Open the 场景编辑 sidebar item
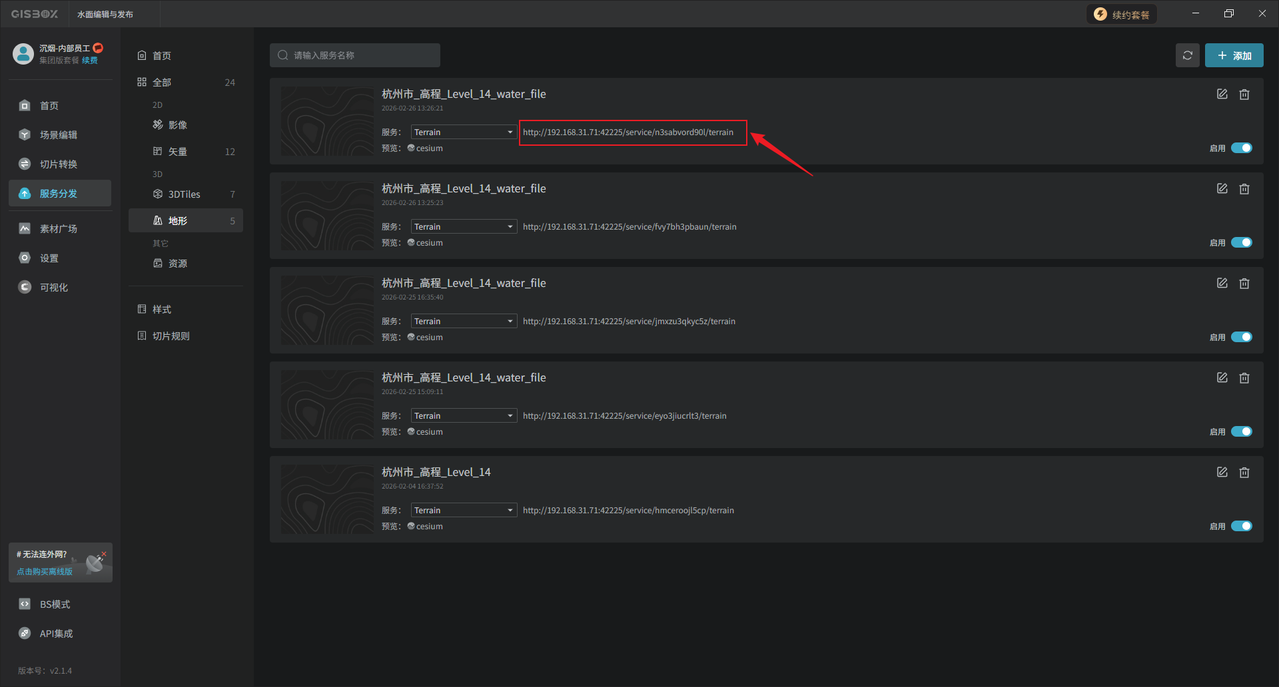This screenshot has width=1279, height=687. pos(59,135)
